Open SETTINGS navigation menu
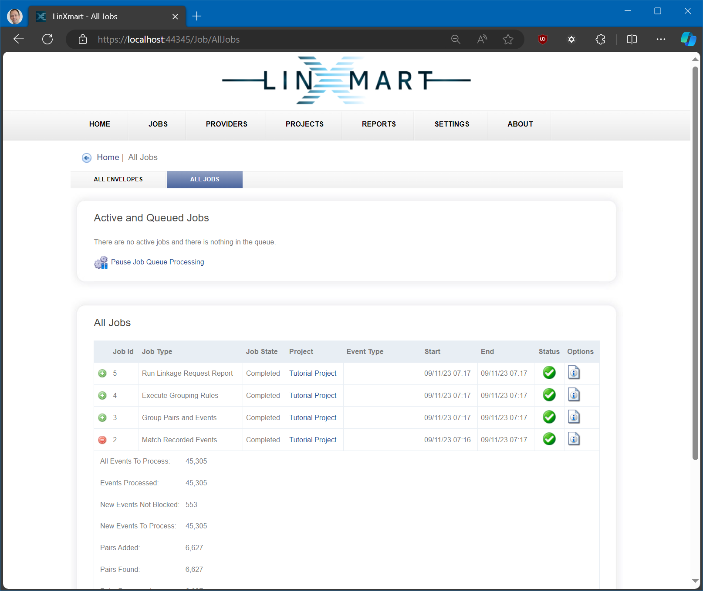 pyautogui.click(x=452, y=124)
